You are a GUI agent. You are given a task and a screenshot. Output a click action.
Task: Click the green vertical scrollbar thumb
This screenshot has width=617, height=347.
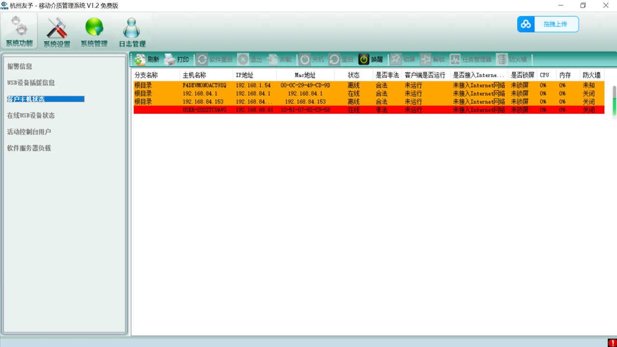click(614, 106)
